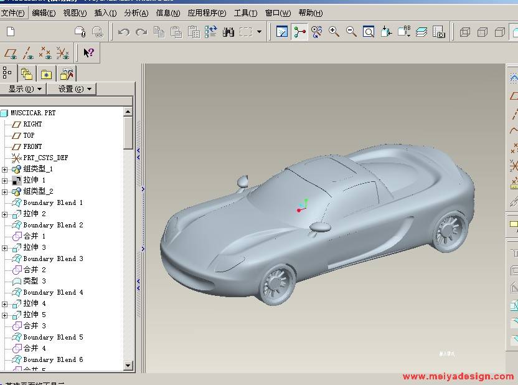Open the saved view list icon
The image size is (518, 385).
403,32
